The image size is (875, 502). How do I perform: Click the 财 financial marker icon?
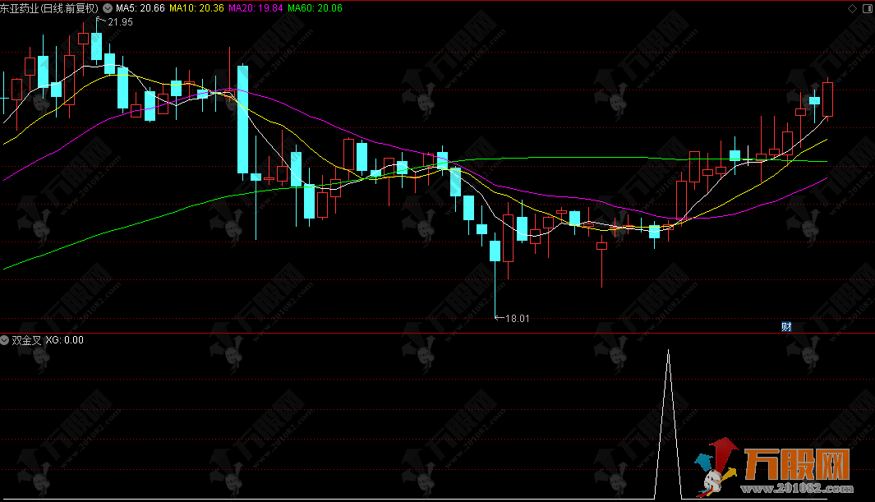(785, 326)
